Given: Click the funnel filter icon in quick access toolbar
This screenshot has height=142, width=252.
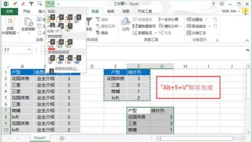Looking at the screenshot, I should [x=31, y=4].
